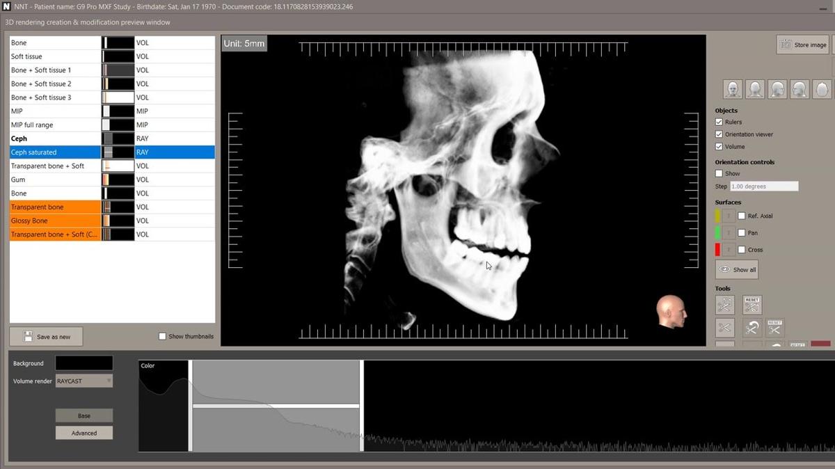Uncheck the Rulers checkbox

(719, 122)
